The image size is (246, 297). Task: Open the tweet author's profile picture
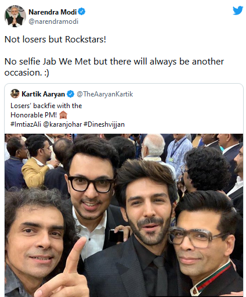pyautogui.click(x=15, y=16)
